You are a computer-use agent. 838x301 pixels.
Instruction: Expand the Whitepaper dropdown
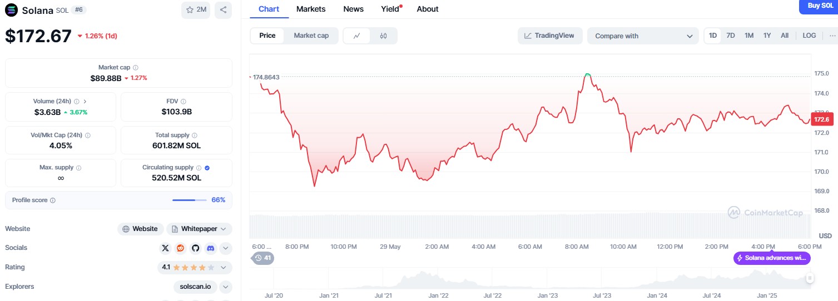coord(199,229)
